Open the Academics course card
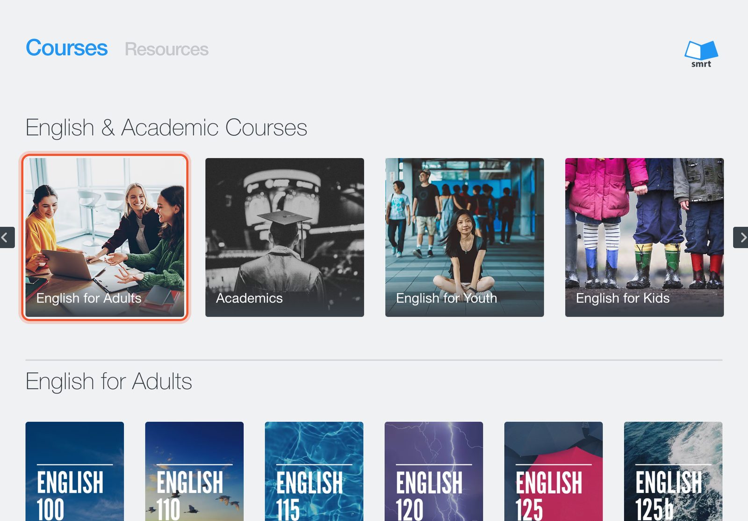Screen dimensions: 748x521 tap(285, 238)
